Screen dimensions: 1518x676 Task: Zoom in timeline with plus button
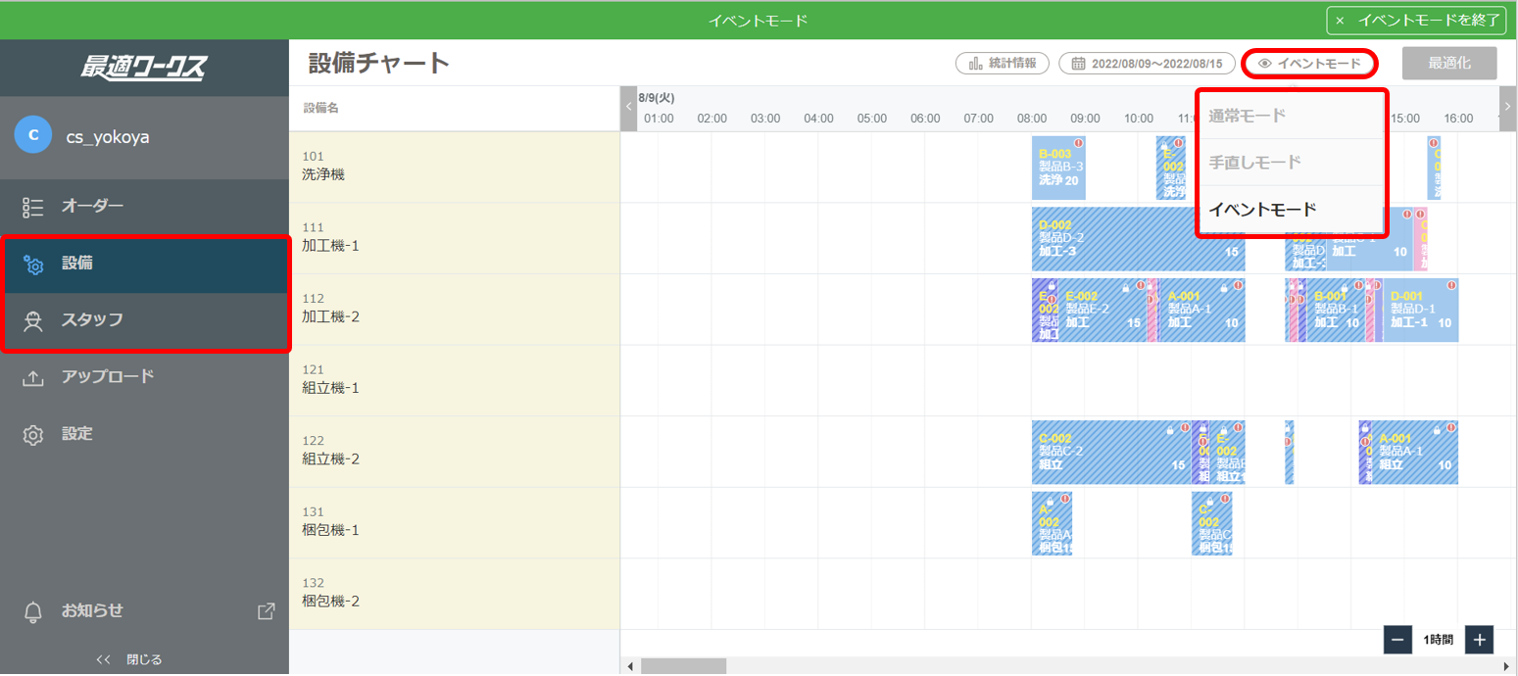click(1479, 640)
